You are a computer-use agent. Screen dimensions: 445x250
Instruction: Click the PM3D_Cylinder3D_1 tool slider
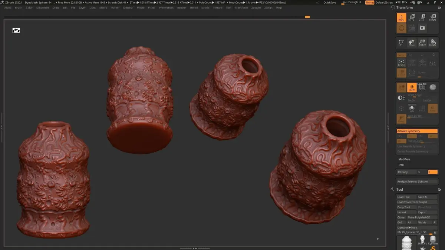click(415, 232)
